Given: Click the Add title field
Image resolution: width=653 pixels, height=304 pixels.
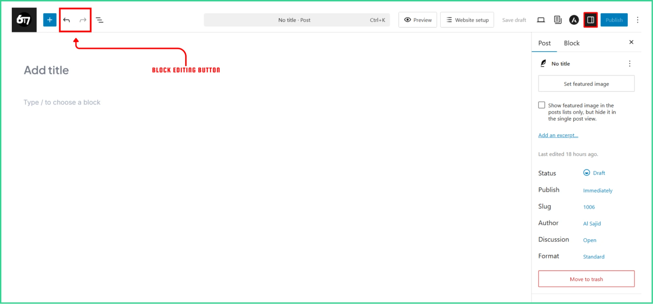Looking at the screenshot, I should (x=46, y=70).
